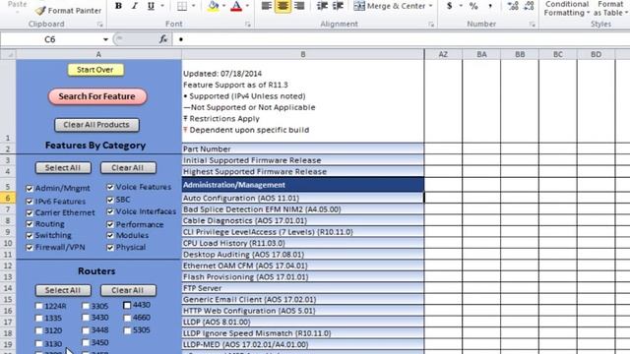Toggle underline formatting
This screenshot has height=354, width=630.
pos(151,6)
